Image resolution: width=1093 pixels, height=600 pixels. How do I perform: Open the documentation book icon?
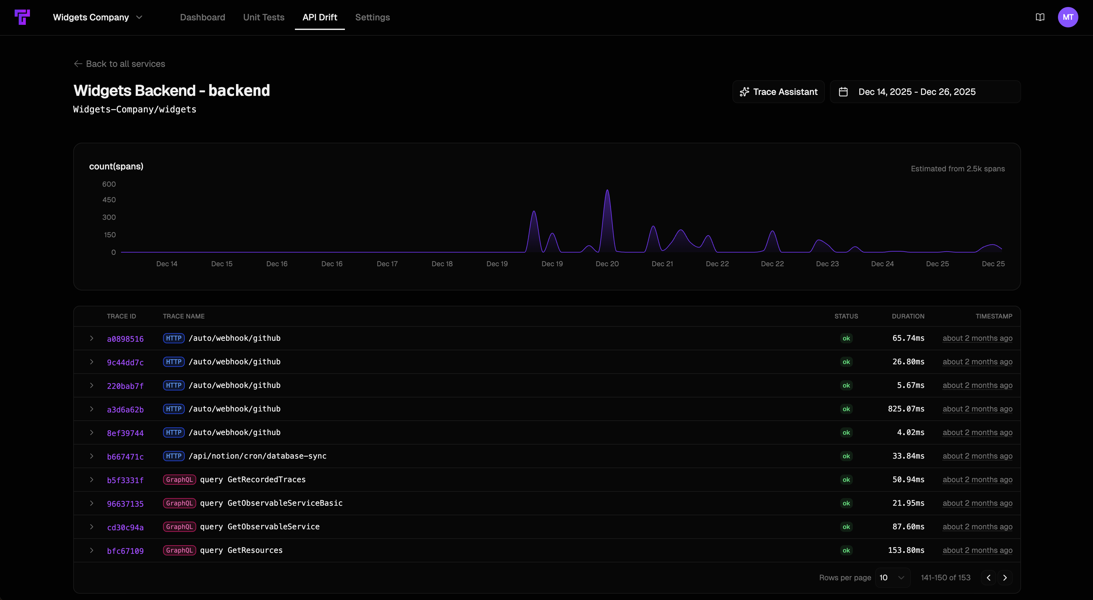pyautogui.click(x=1039, y=17)
